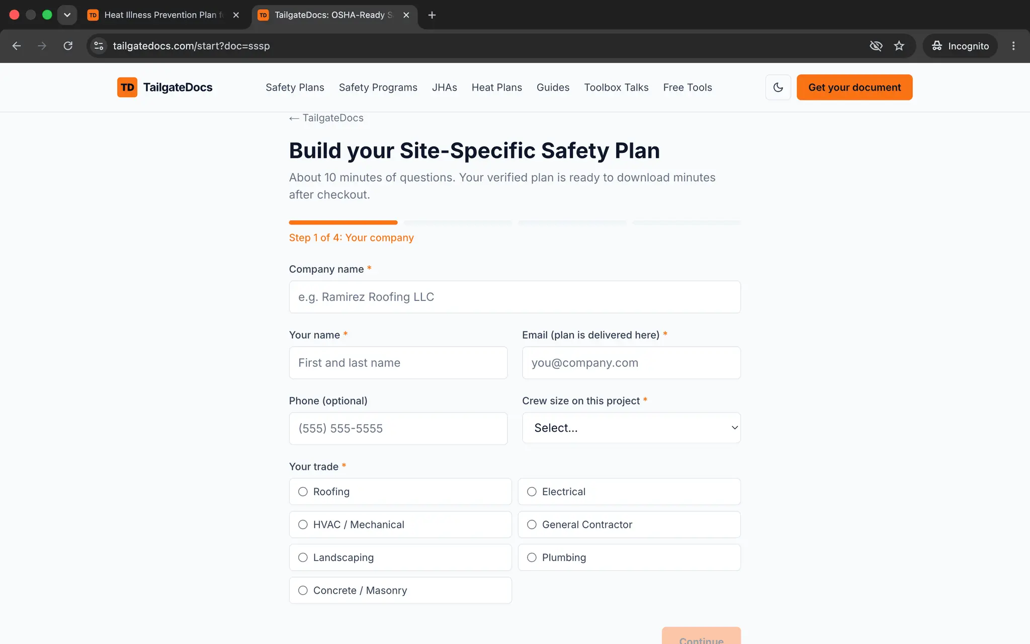Pick the Plumbing trade radio button
The width and height of the screenshot is (1030, 644).
[532, 557]
